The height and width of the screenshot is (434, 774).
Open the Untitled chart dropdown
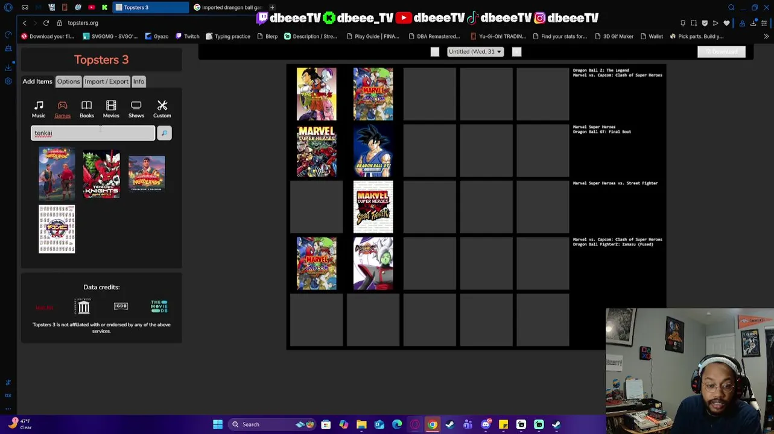coord(475,52)
